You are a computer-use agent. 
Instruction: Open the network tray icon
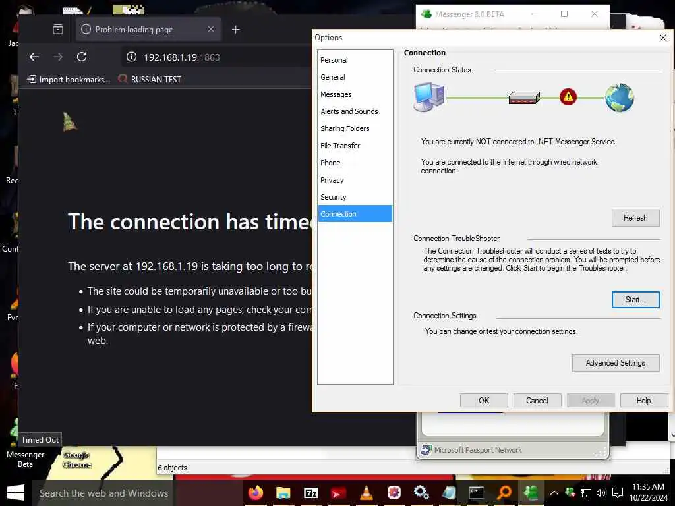585,493
